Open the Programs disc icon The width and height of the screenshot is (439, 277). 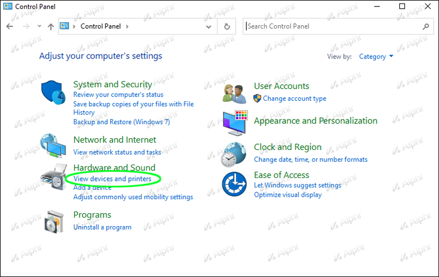(54, 220)
